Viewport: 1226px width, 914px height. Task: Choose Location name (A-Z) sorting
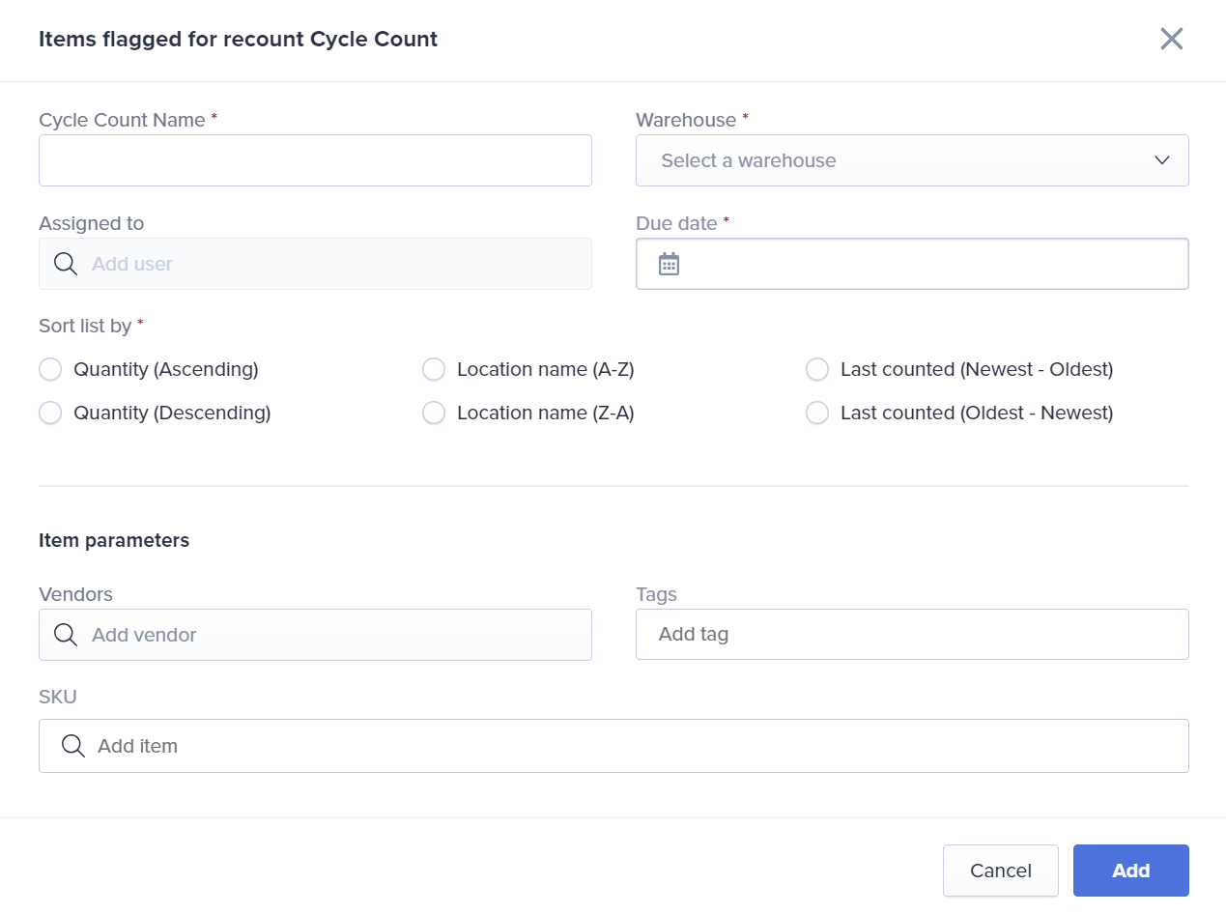pyautogui.click(x=434, y=369)
